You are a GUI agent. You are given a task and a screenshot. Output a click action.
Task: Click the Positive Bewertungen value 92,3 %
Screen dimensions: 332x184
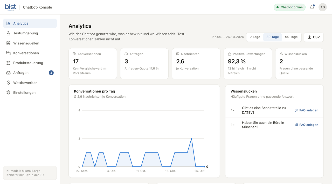(237, 61)
